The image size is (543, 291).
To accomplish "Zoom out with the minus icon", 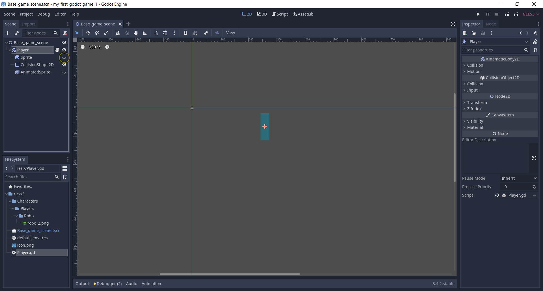I will click(x=83, y=47).
